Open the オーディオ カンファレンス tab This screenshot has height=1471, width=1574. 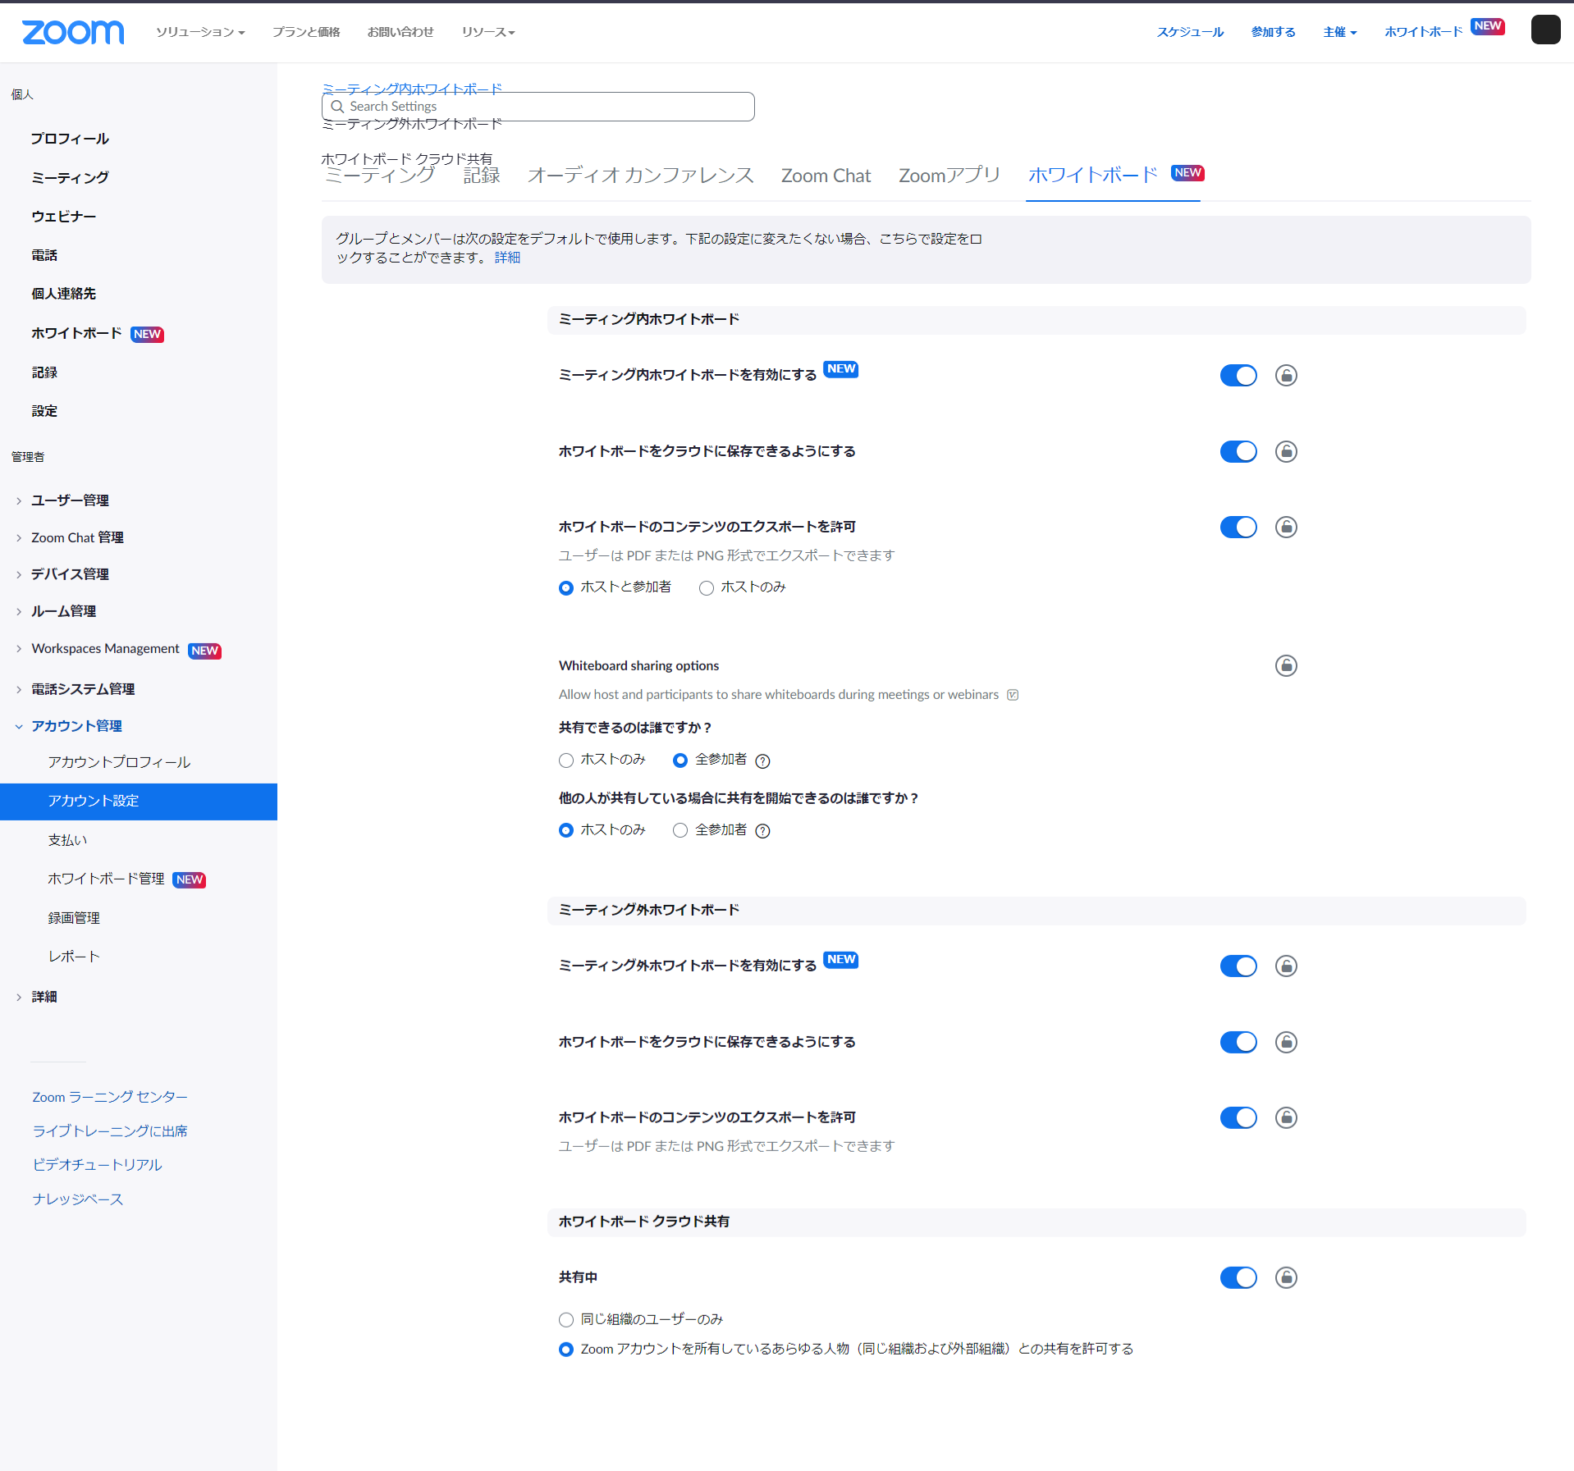tap(640, 176)
